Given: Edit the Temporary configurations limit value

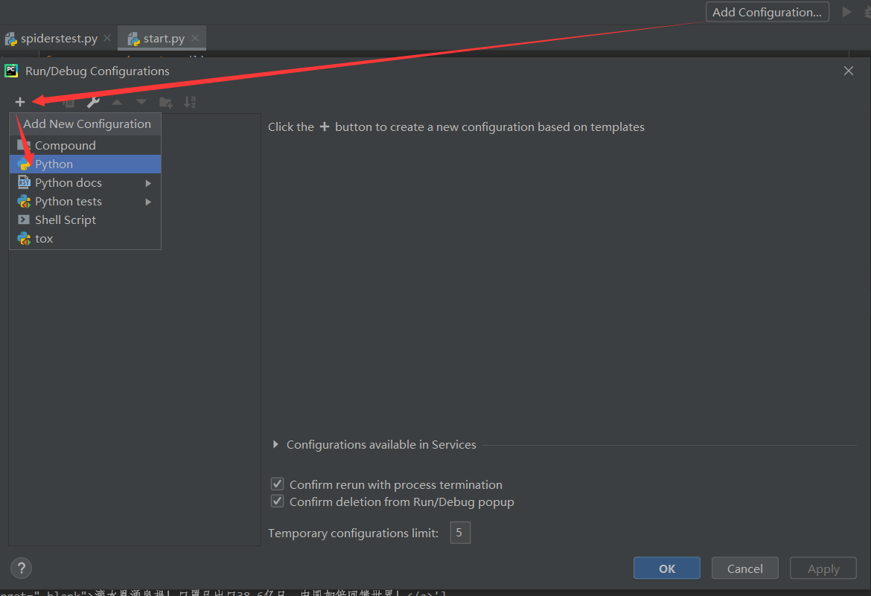Looking at the screenshot, I should click(x=459, y=533).
